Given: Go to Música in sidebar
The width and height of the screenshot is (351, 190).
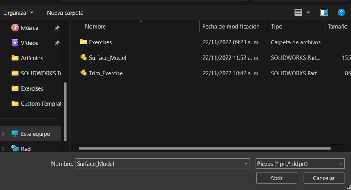Looking at the screenshot, I should pyautogui.click(x=29, y=28).
